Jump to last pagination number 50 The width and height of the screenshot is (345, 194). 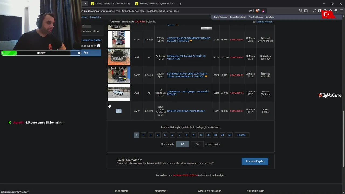point(230,135)
